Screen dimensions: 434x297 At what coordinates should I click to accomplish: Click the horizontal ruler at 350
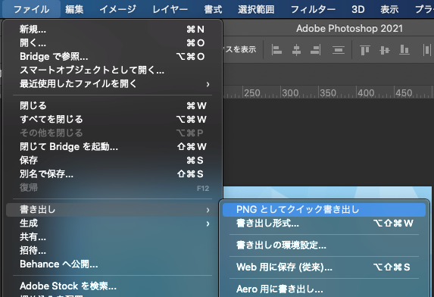pos(328,93)
